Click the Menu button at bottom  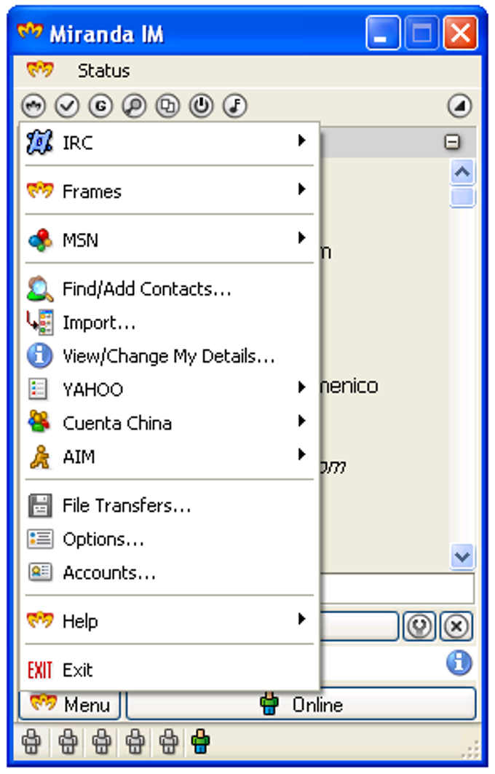[x=70, y=704]
